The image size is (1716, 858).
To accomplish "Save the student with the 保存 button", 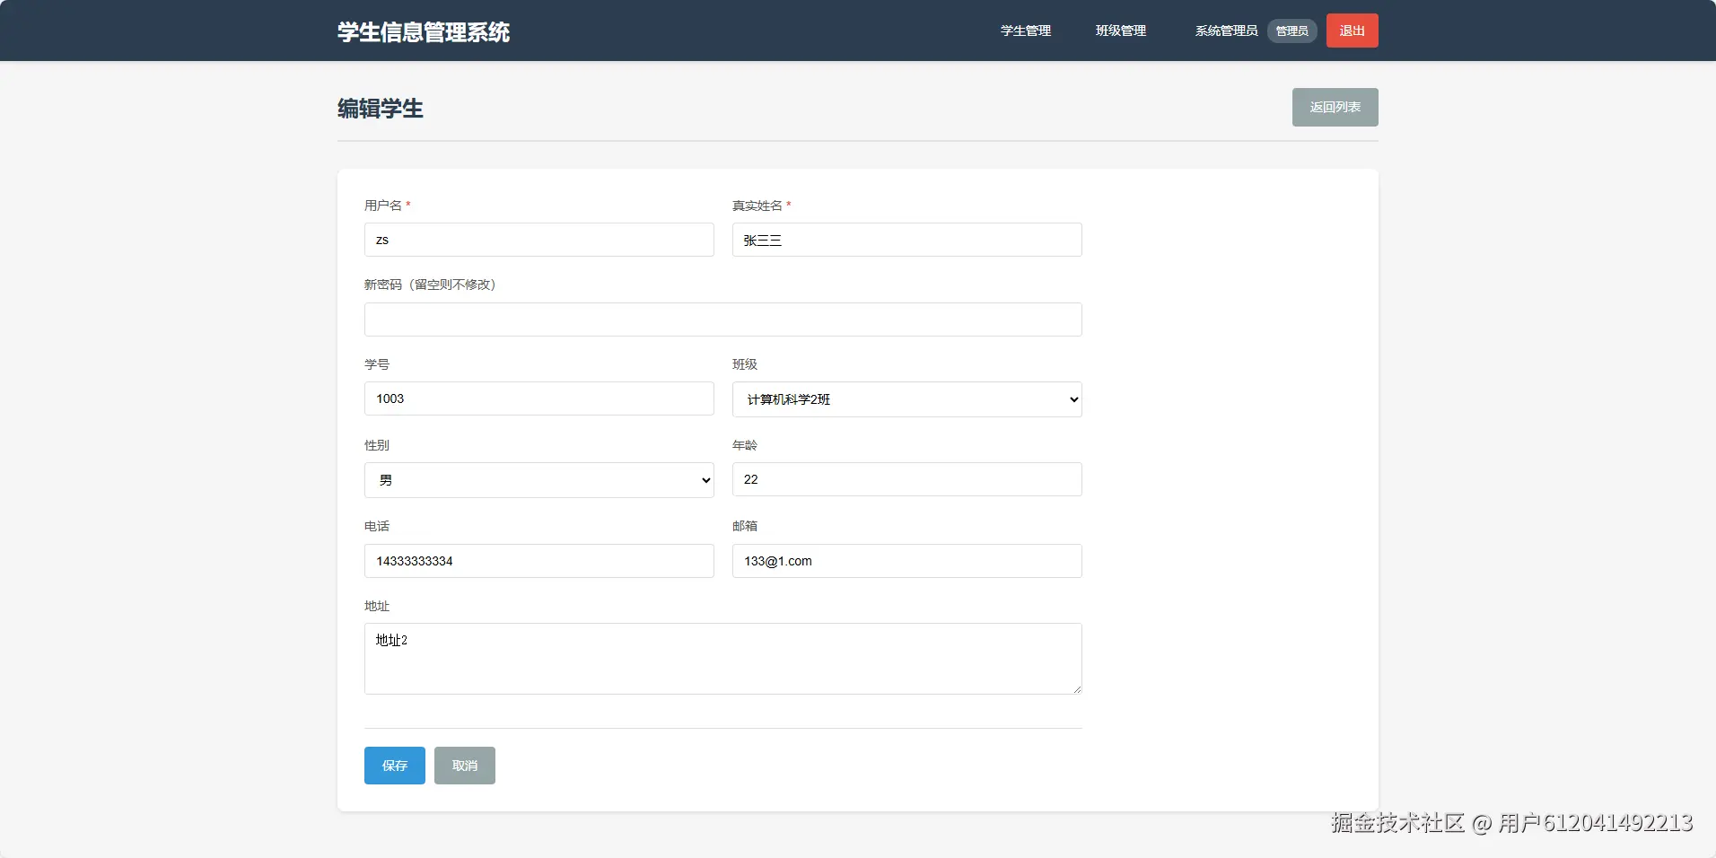I will click(393, 765).
